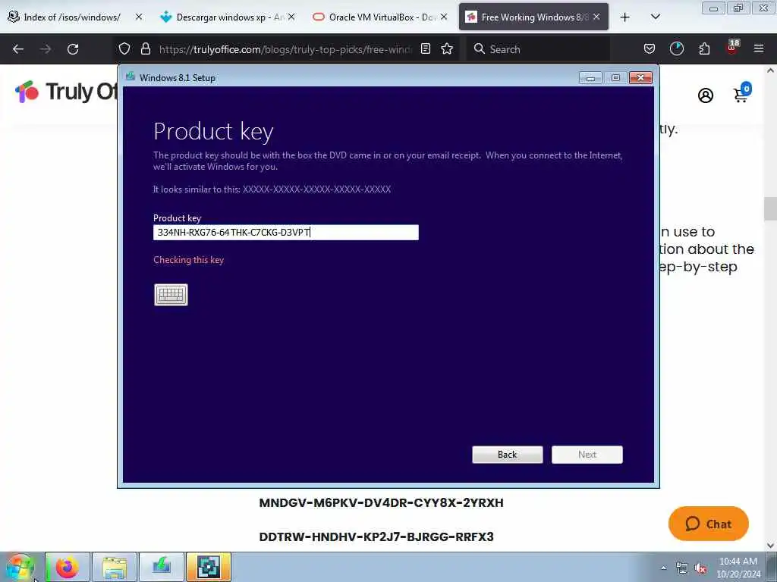
Task: Open the Extensions puzzle icon
Action: (704, 48)
